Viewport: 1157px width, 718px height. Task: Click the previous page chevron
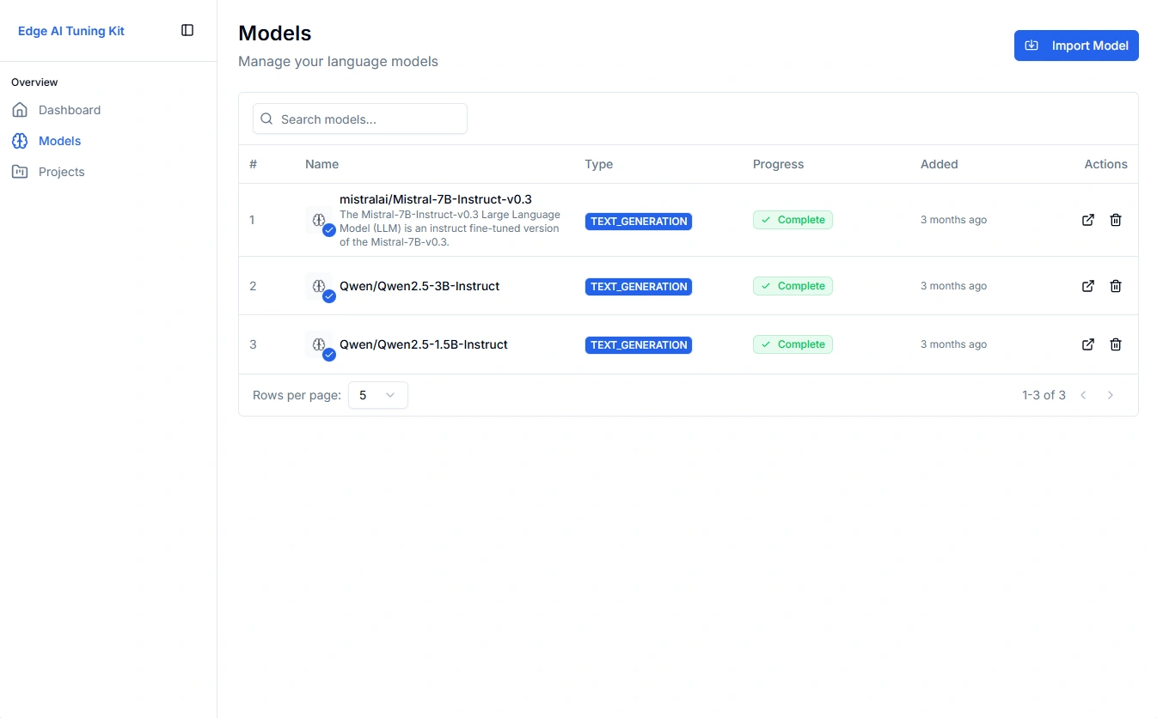point(1082,395)
